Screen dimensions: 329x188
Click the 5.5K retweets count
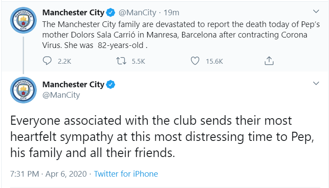pyautogui.click(x=138, y=62)
